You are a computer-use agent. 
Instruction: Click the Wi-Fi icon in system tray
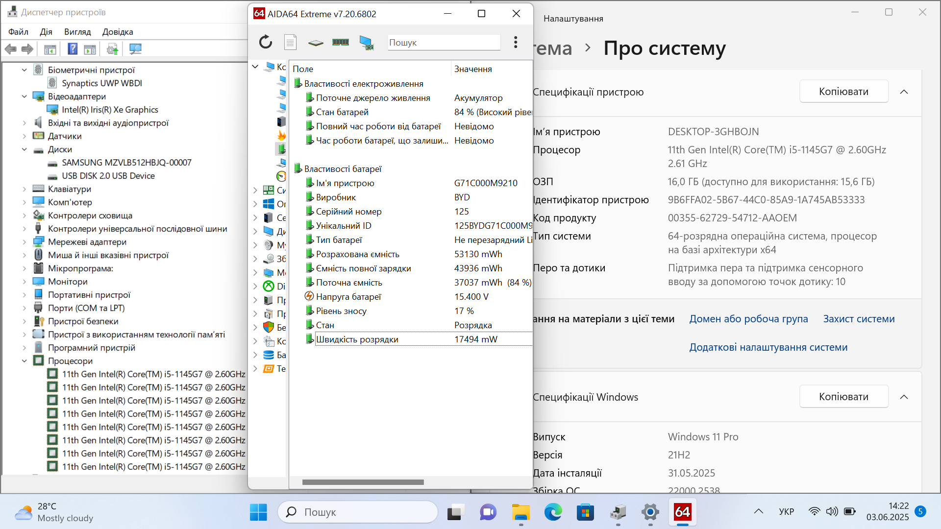pos(814,511)
